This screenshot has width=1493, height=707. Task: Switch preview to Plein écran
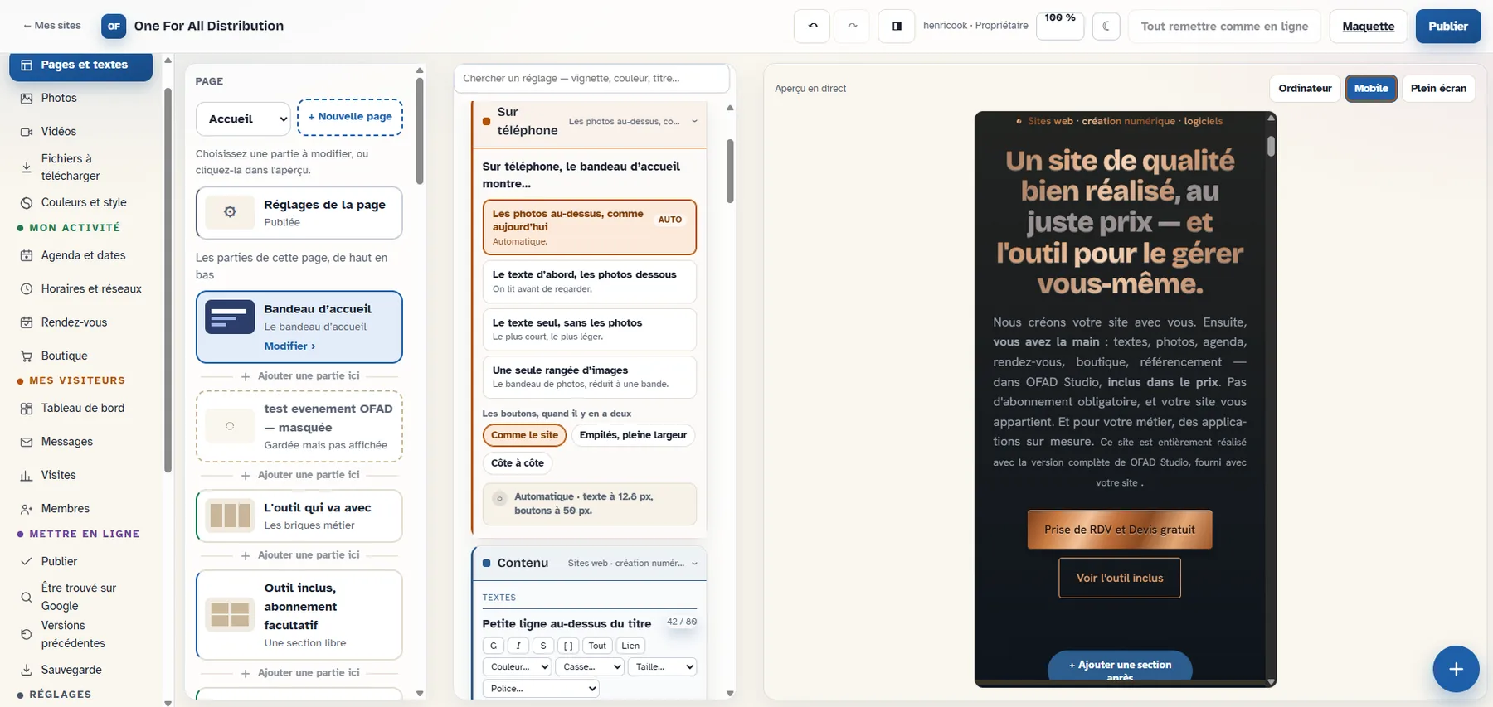pos(1438,88)
